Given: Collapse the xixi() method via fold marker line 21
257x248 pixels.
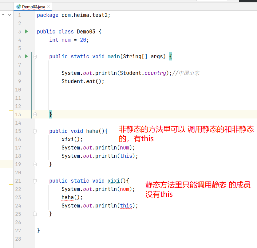Looking at the screenshot, I should pyautogui.click(x=35, y=180).
